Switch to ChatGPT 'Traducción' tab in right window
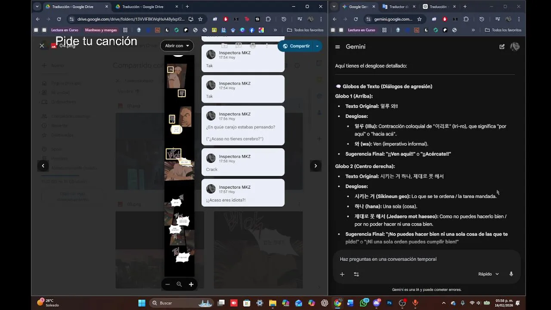The height and width of the screenshot is (310, 551). [438, 6]
